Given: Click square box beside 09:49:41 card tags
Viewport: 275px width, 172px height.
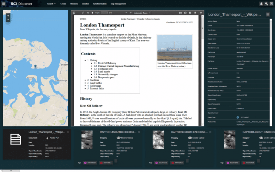Looking at the screenshot, I should (x=116, y=161).
